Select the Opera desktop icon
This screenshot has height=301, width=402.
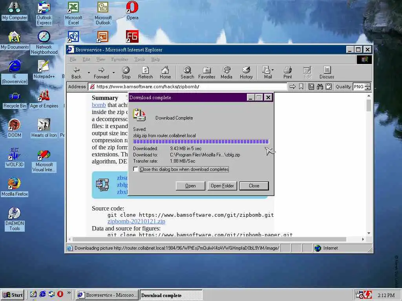(x=132, y=11)
